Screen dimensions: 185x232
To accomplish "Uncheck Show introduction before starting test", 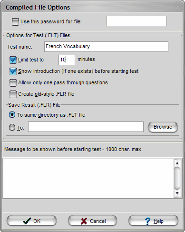I will pyautogui.click(x=13, y=71).
